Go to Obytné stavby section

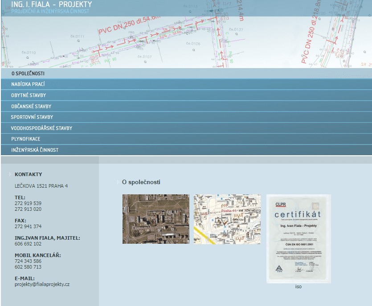point(186,95)
